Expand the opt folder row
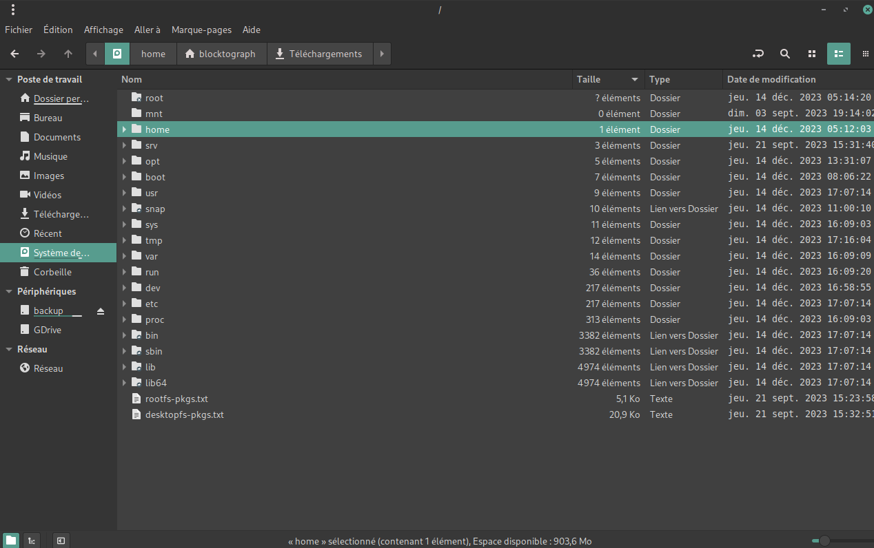 (x=125, y=161)
